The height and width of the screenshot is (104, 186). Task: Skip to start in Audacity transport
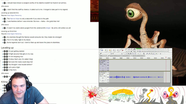pyautogui.click(x=114, y=50)
